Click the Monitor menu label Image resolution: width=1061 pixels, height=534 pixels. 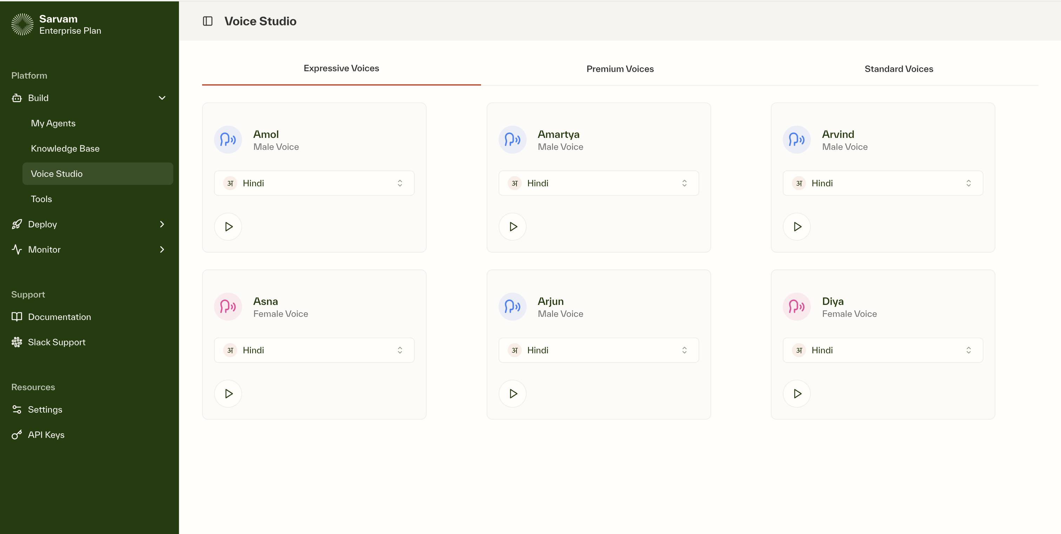click(44, 249)
